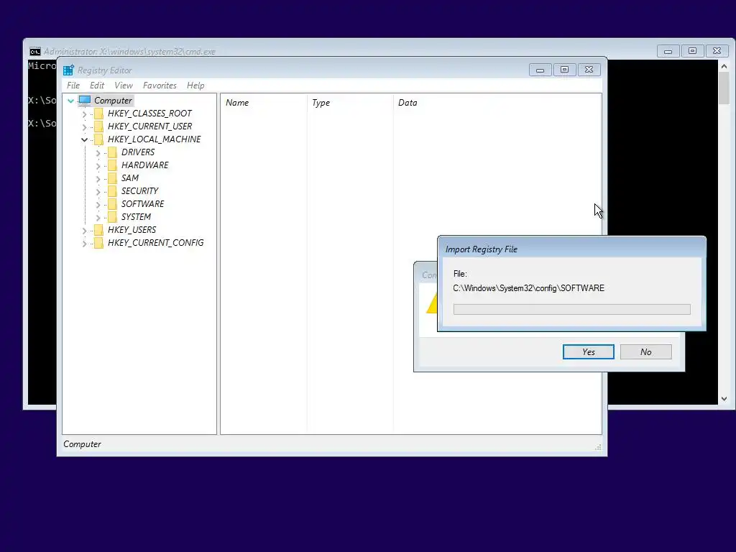Screen dimensions: 736x552
Task: Expand the SOFTWARE key chevron
Action: click(x=98, y=204)
